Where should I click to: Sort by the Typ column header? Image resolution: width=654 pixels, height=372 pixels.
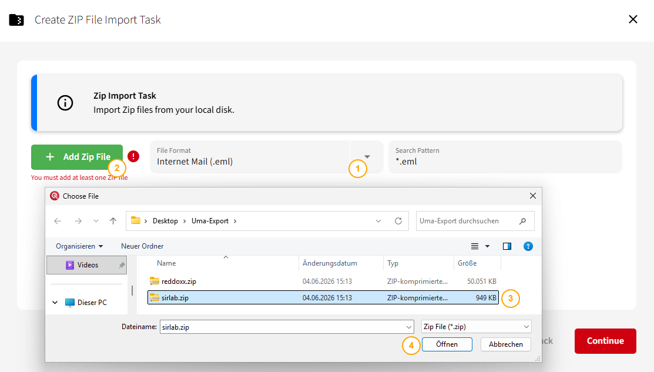point(393,263)
